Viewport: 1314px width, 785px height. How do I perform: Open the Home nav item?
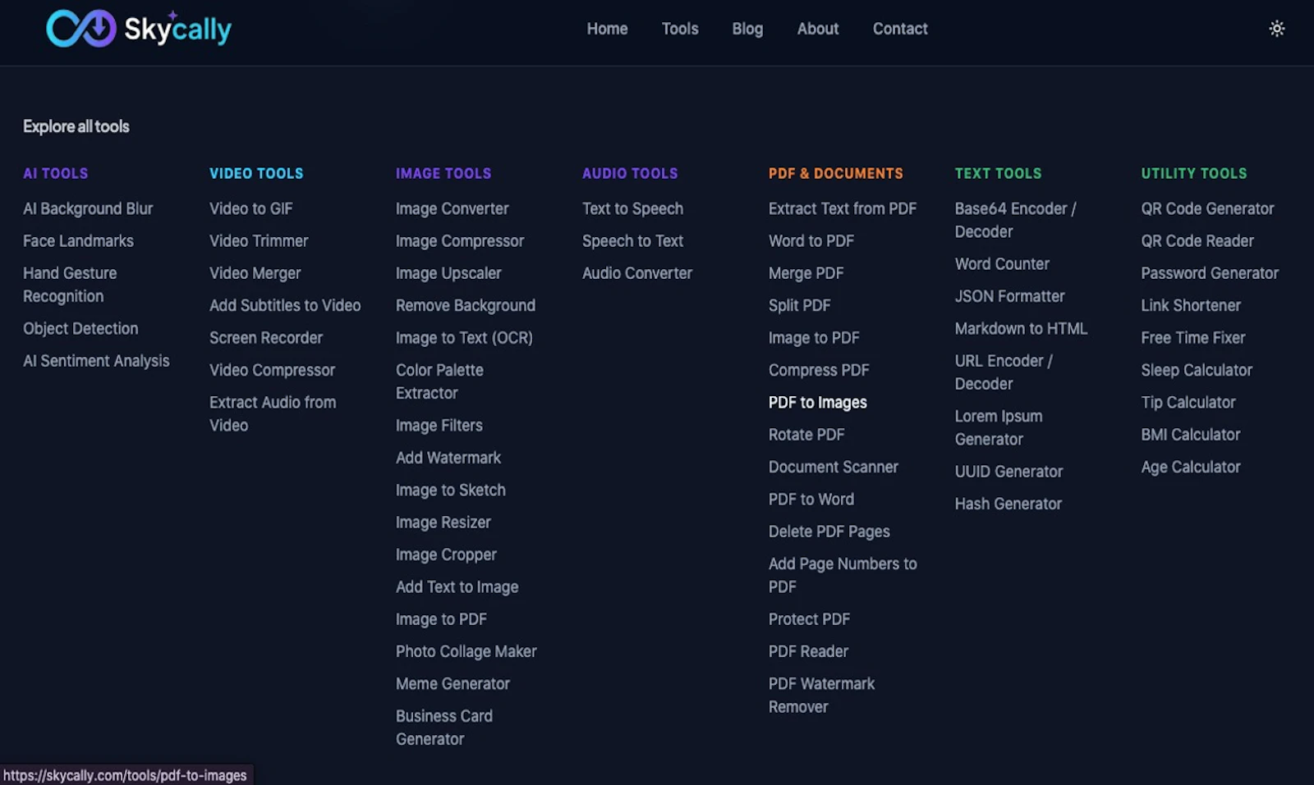pyautogui.click(x=607, y=29)
